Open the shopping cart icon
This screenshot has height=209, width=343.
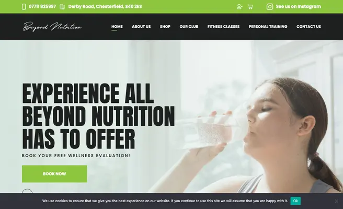(250, 7)
